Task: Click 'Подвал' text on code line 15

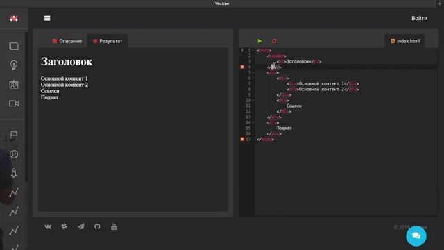Action: pos(284,128)
